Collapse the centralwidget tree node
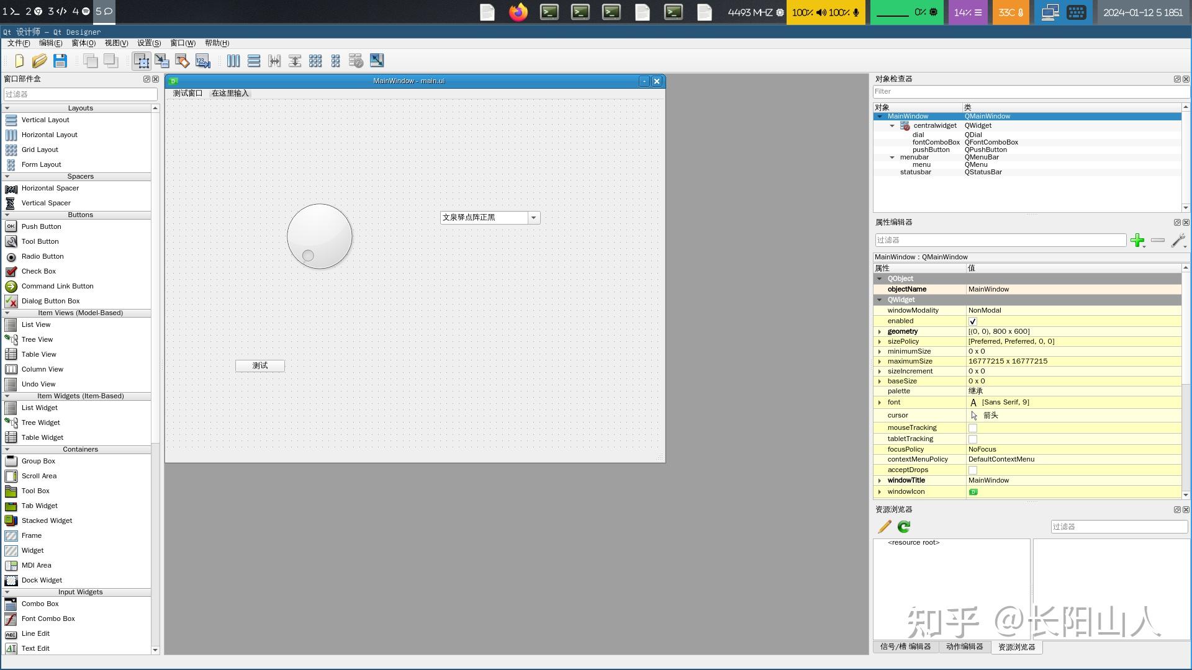Screen dimensions: 1192x670 coord(892,126)
